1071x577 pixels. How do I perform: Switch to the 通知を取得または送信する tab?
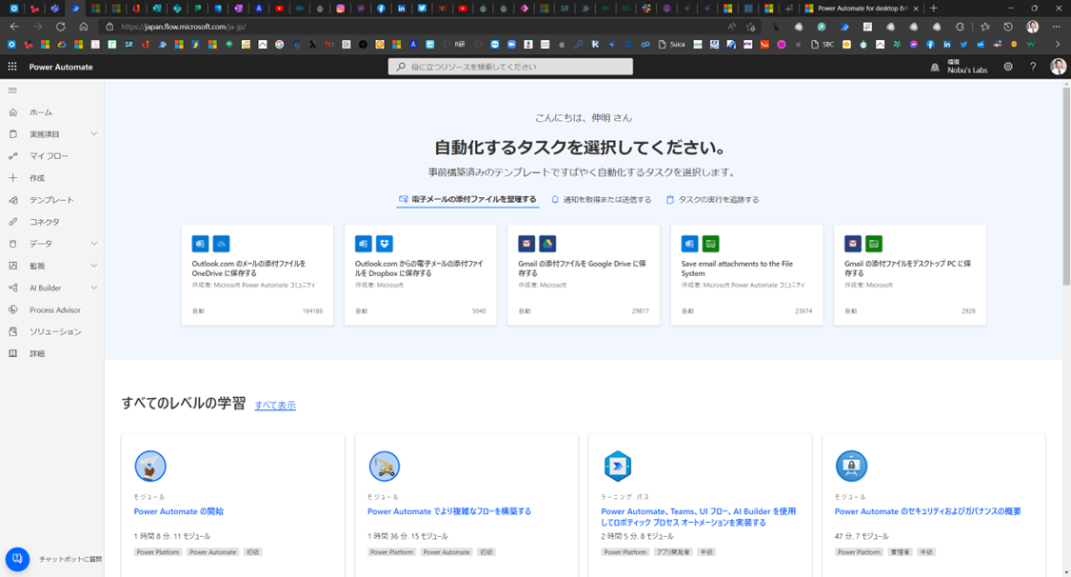click(x=602, y=199)
